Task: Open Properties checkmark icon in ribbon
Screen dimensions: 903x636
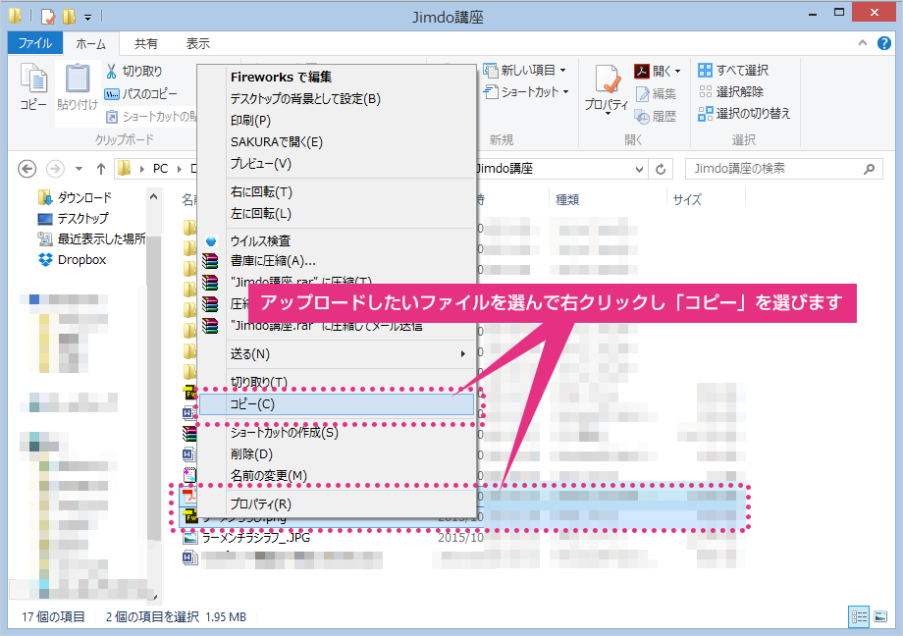Action: click(x=607, y=79)
